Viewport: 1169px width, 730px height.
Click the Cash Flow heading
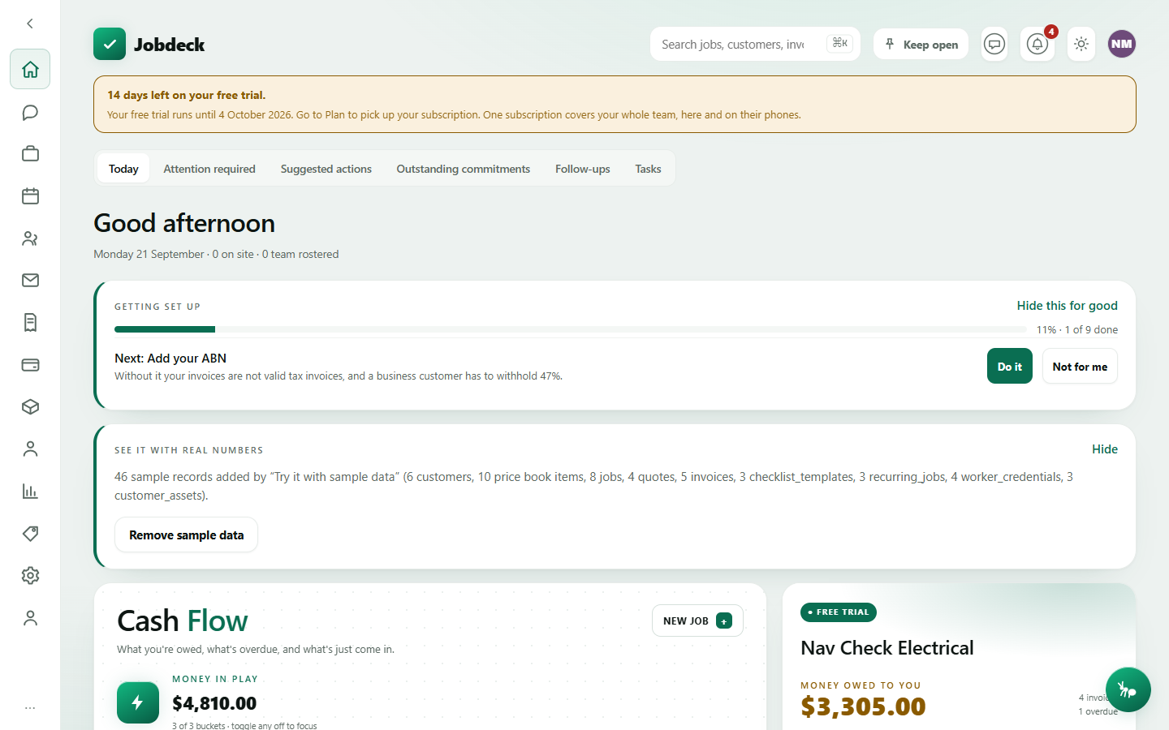183,621
